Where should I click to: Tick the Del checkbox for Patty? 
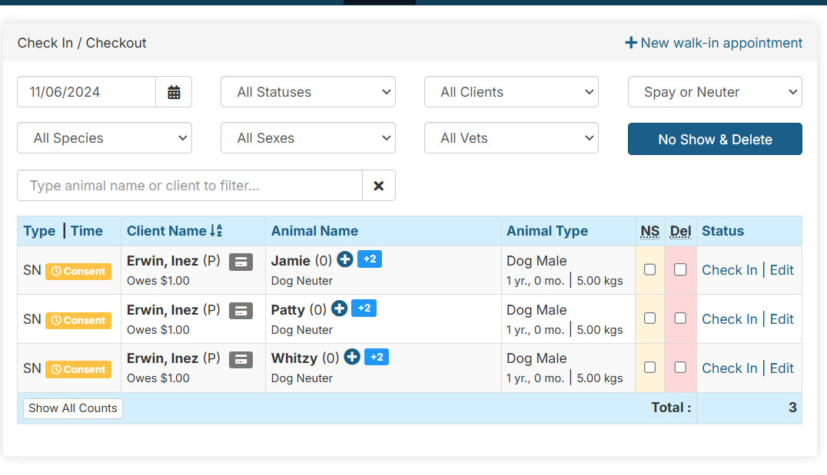tap(680, 318)
